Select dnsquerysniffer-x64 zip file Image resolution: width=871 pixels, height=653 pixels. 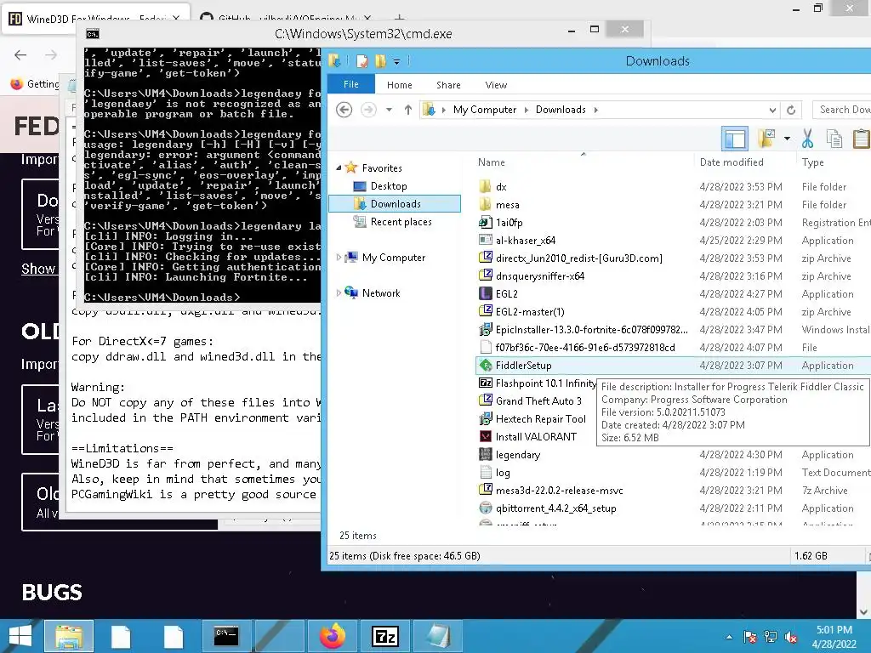[539, 276]
